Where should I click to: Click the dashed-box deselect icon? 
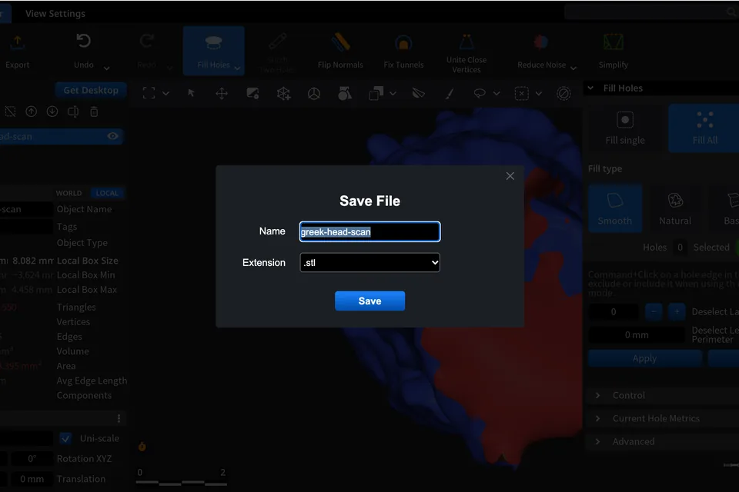[522, 93]
